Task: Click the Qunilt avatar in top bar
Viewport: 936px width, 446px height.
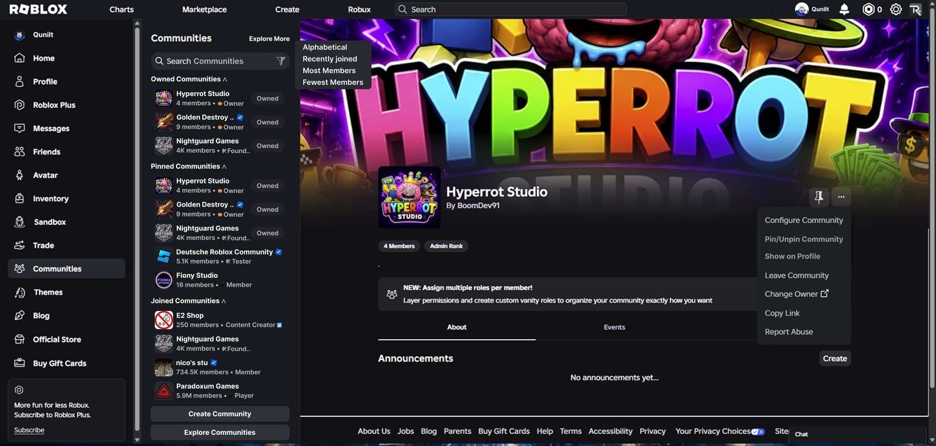Action: pos(801,9)
